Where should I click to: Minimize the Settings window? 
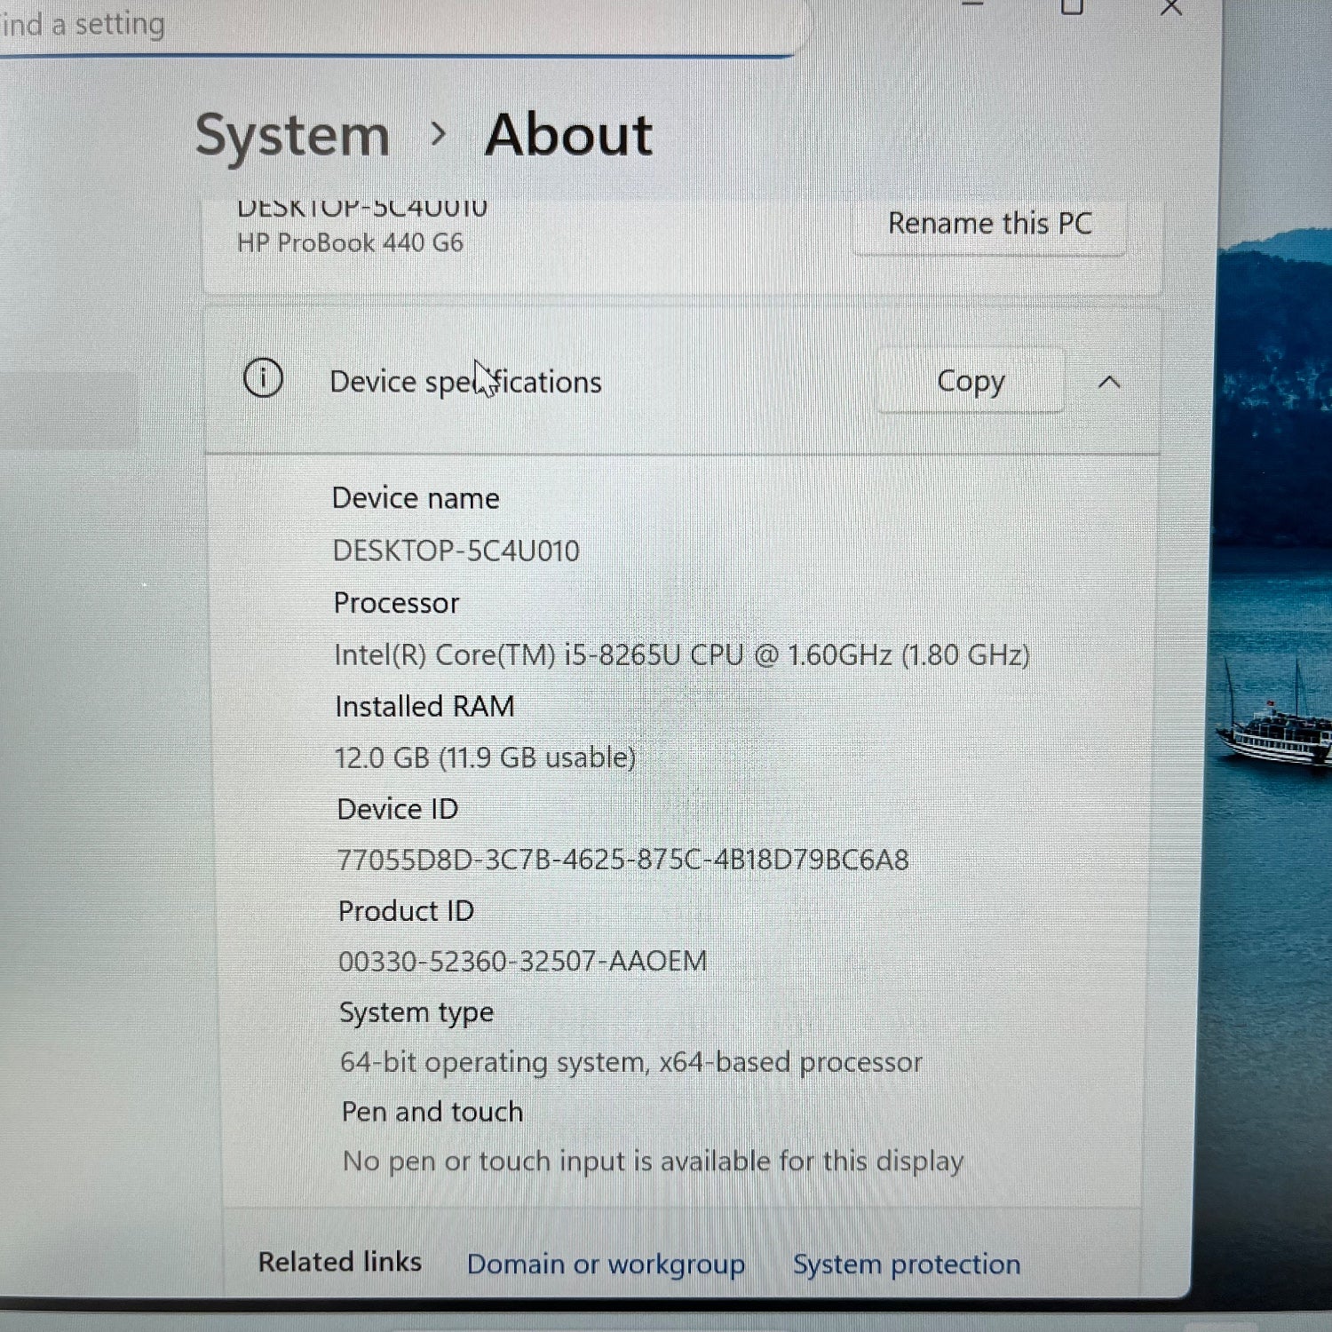coord(973,7)
